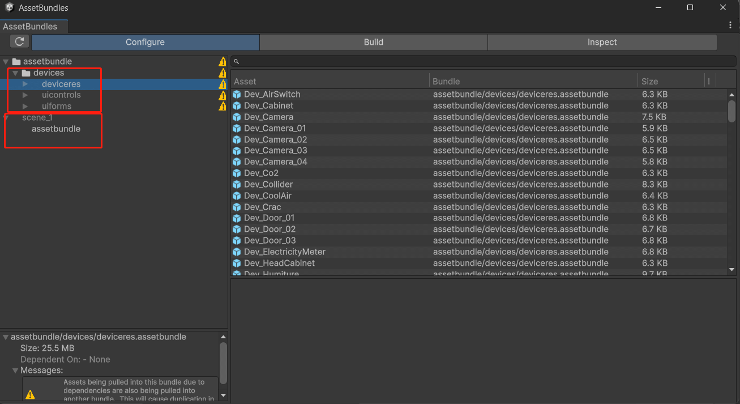Click the refresh icon button

click(19, 41)
